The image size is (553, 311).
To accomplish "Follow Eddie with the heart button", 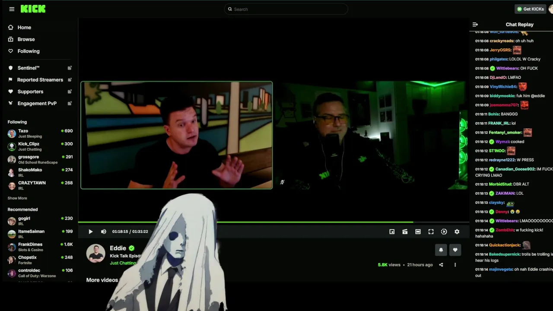I will point(455,250).
